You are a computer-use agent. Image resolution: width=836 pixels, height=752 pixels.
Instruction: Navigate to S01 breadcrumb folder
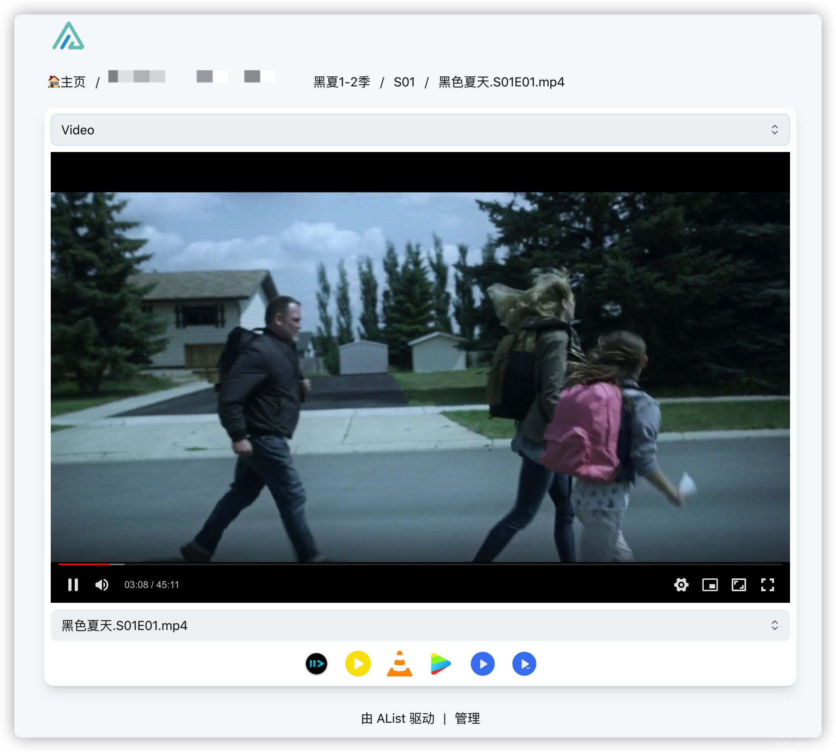click(404, 82)
